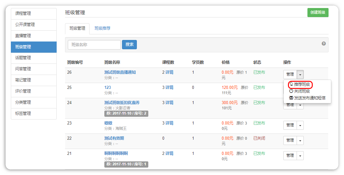Click the help question mark icon
The width and height of the screenshot is (344, 175).
(324, 44)
